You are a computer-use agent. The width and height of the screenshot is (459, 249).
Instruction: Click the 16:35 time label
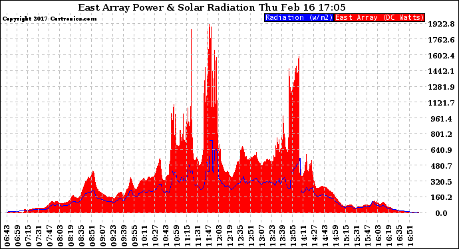(400, 236)
